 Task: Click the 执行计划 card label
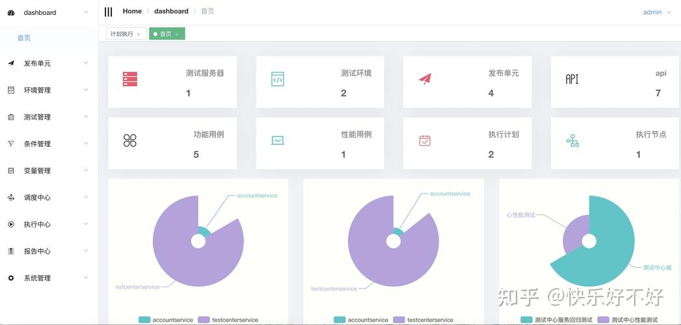point(504,135)
